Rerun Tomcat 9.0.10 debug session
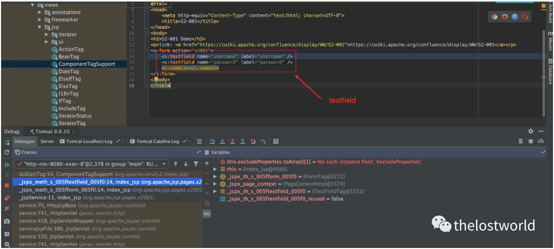The height and width of the screenshot is (249, 554). pyautogui.click(x=7, y=142)
